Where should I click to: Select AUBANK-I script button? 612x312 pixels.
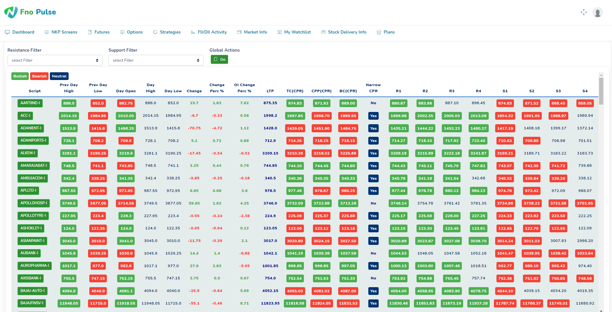coord(29,253)
